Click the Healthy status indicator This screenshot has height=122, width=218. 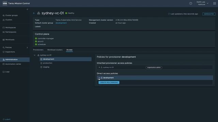click(x=70, y=13)
